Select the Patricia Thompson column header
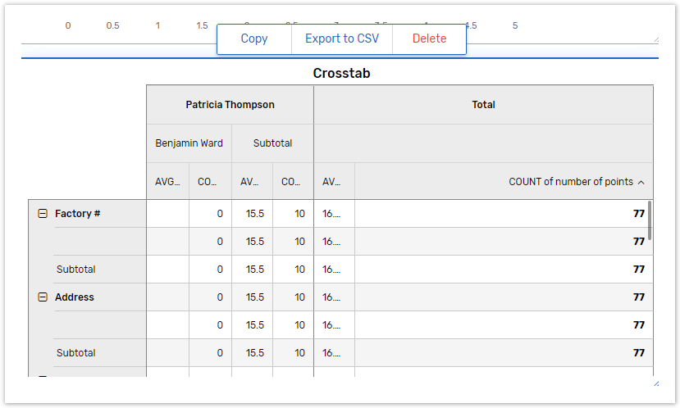 coord(230,105)
